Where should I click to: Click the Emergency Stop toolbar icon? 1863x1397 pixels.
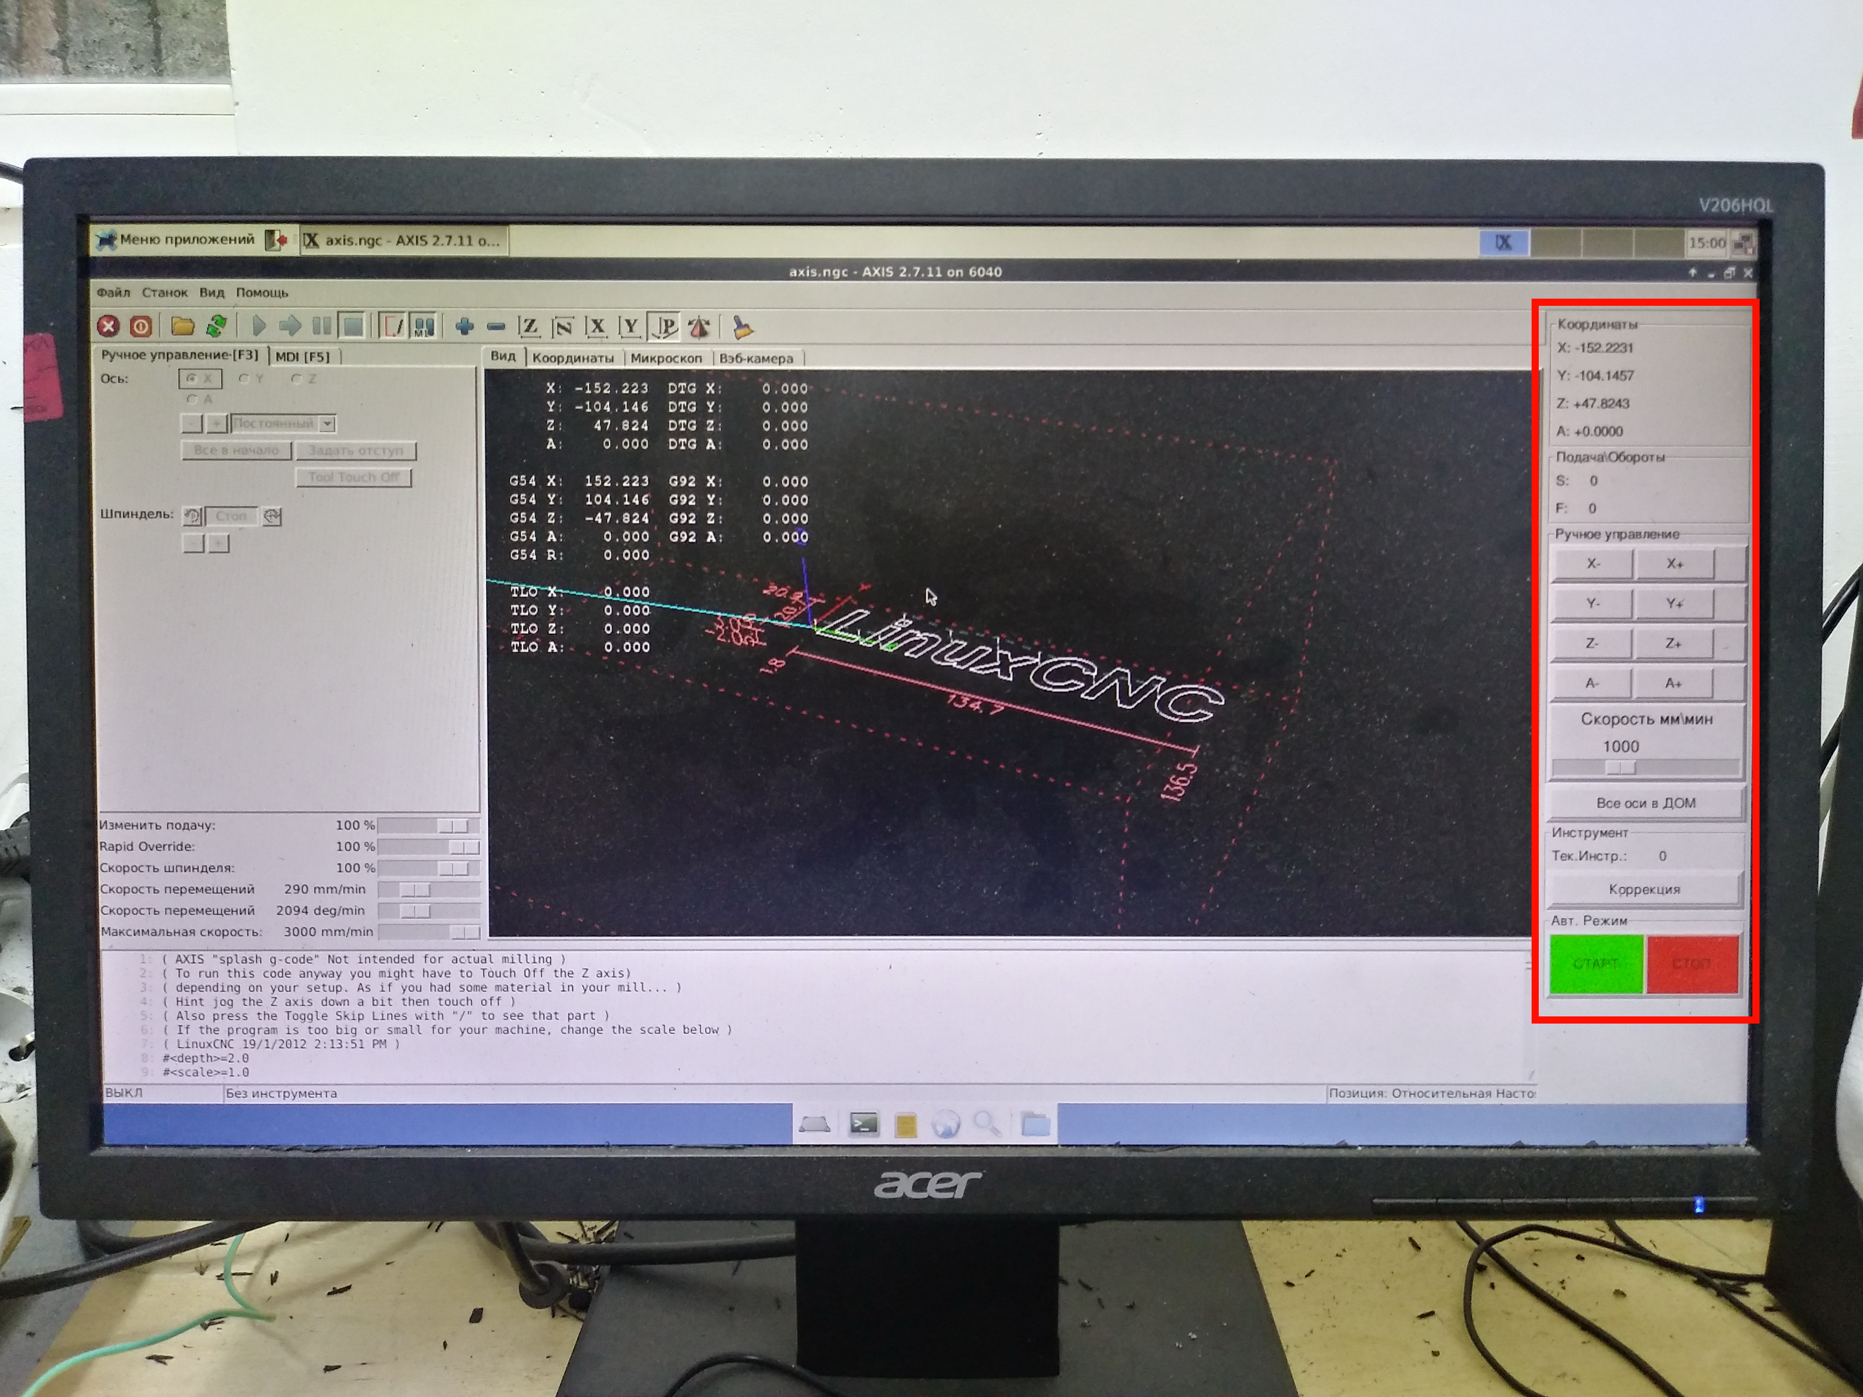coord(108,326)
